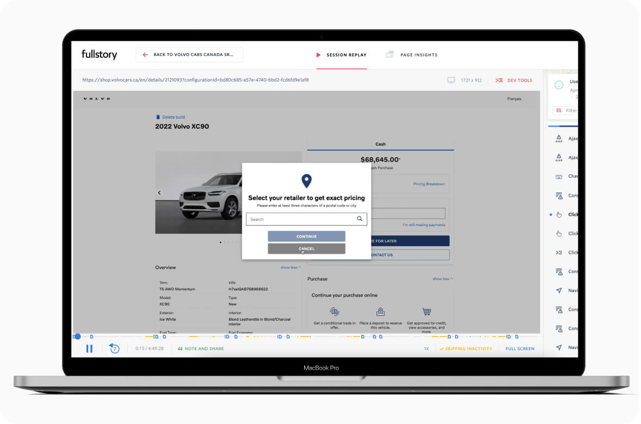
Task: Go back to Volvo Cars Canada sessions
Action: coord(189,55)
